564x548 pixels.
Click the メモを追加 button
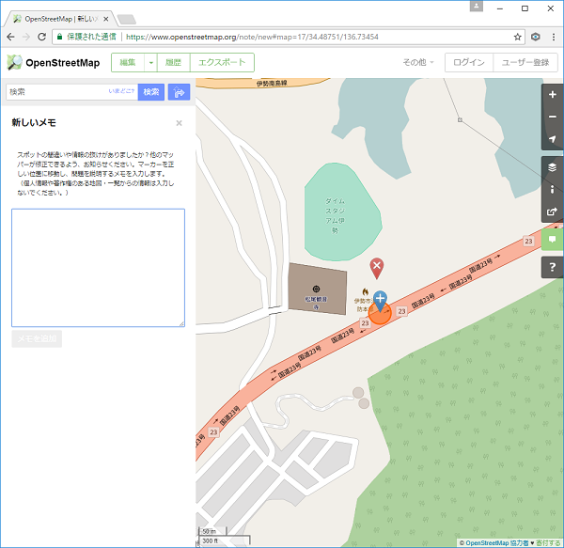tap(37, 338)
